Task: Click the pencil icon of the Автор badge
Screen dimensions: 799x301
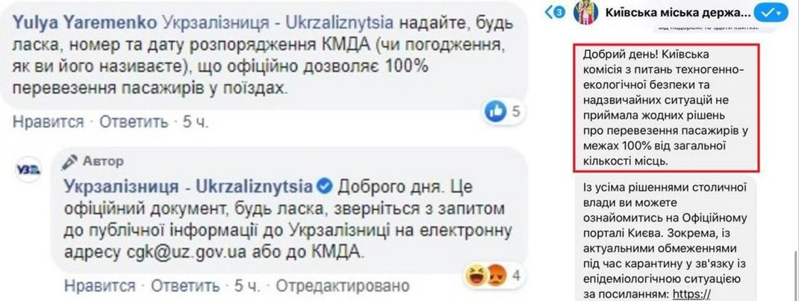Action: pos(71,160)
